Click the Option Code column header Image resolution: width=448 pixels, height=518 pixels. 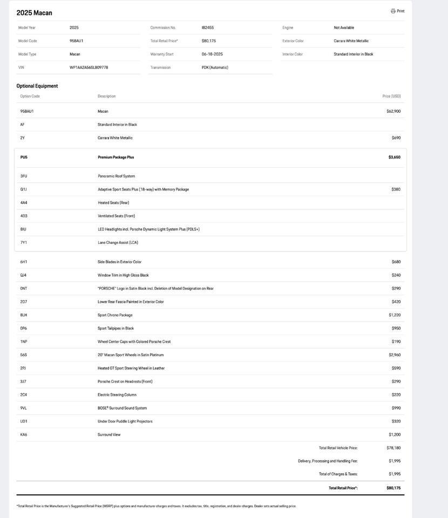pos(30,96)
